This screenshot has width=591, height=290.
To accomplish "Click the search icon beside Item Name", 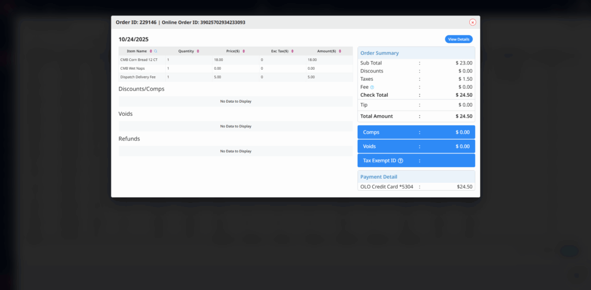I will click(155, 51).
